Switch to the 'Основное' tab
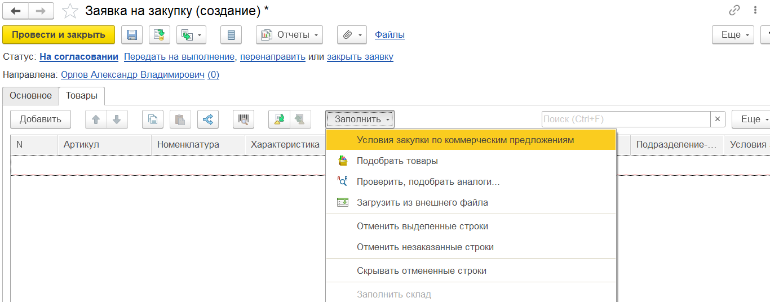This screenshot has height=302, width=770. (x=30, y=96)
